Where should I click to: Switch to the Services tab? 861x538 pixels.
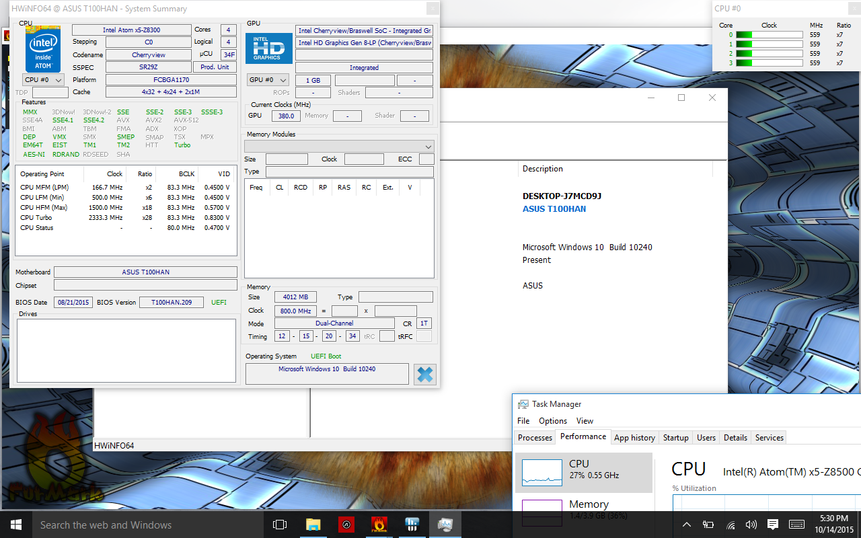(770, 438)
